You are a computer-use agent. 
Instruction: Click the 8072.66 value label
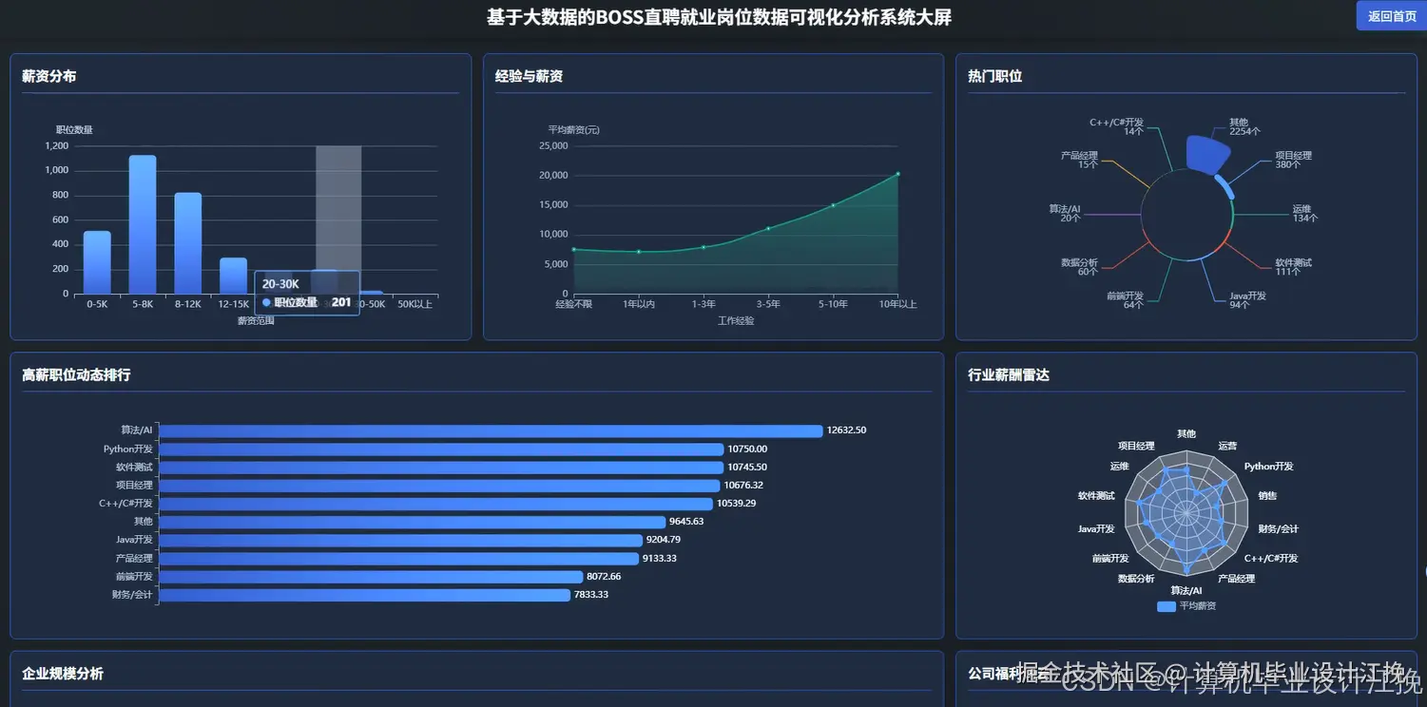[x=604, y=577]
